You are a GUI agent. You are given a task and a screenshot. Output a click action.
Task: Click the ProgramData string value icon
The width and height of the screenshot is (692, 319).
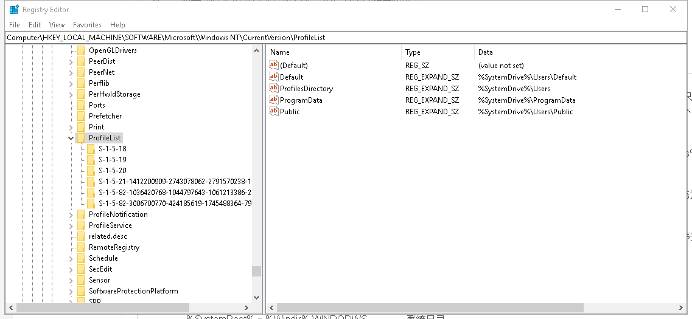point(274,100)
